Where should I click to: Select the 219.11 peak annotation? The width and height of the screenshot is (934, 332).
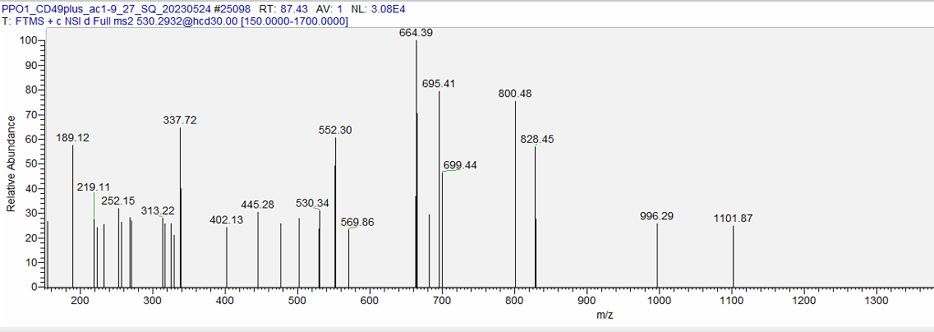94,187
